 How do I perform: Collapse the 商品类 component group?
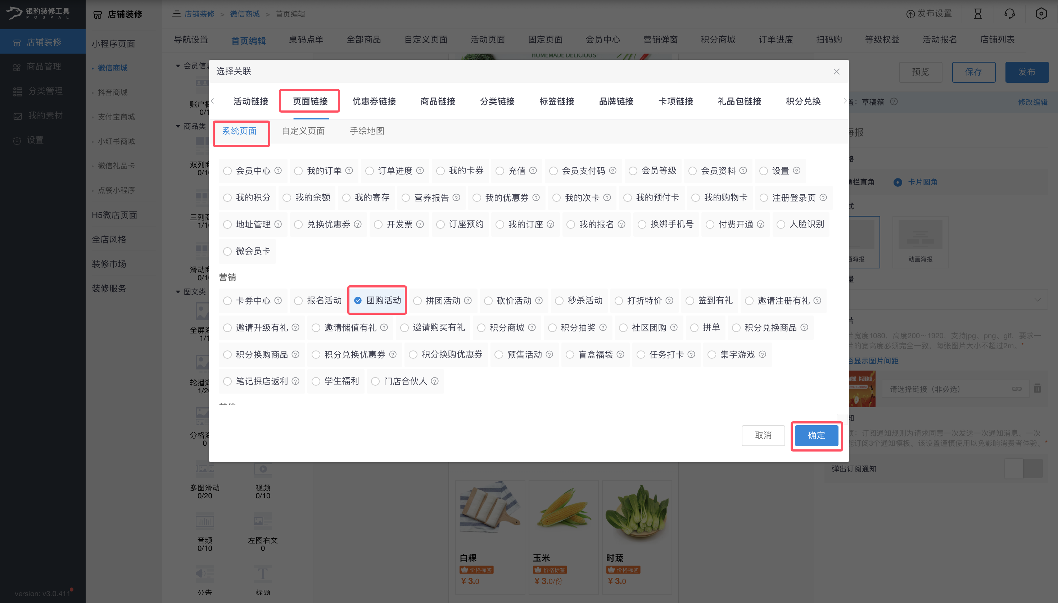pos(178,126)
